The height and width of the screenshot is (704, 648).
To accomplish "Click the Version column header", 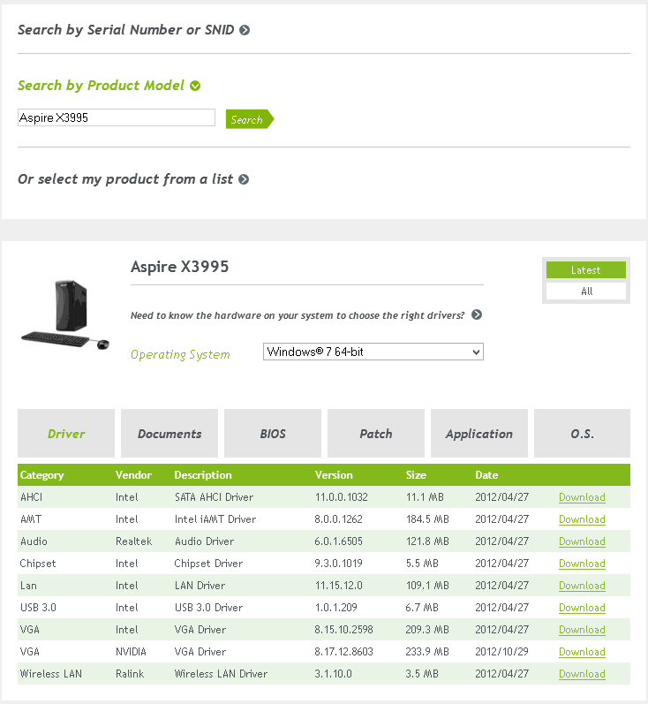I will 334,475.
